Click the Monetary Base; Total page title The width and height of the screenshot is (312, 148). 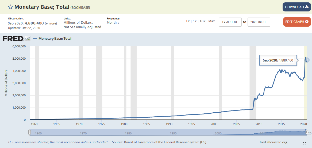tap(42, 7)
